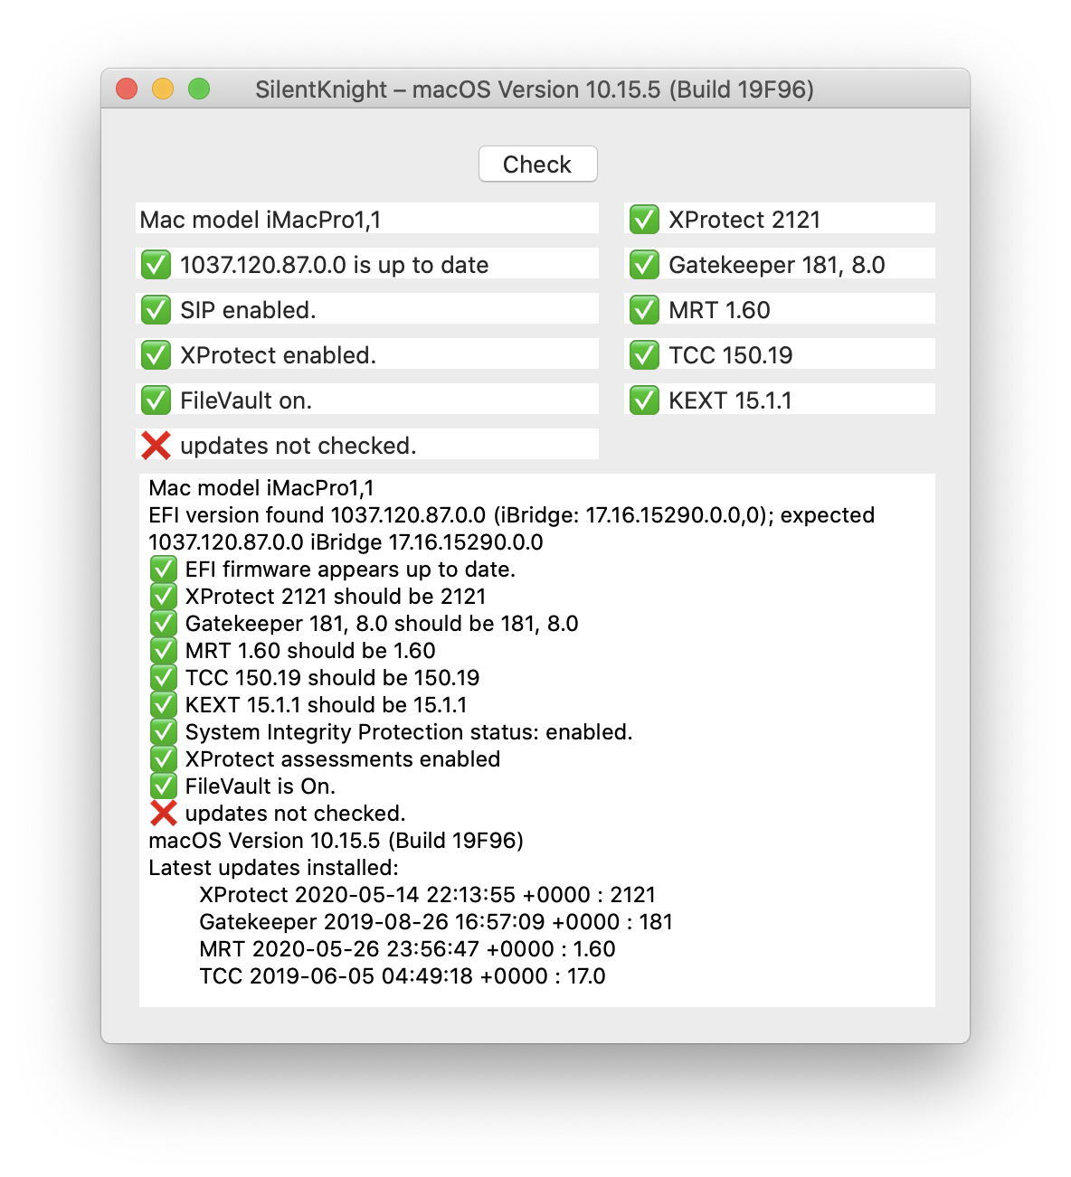Screen dimensions: 1071x1177
Task: Click the Check button
Action: click(537, 164)
